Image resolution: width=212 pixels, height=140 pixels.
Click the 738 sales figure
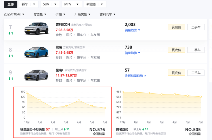click(x=128, y=47)
